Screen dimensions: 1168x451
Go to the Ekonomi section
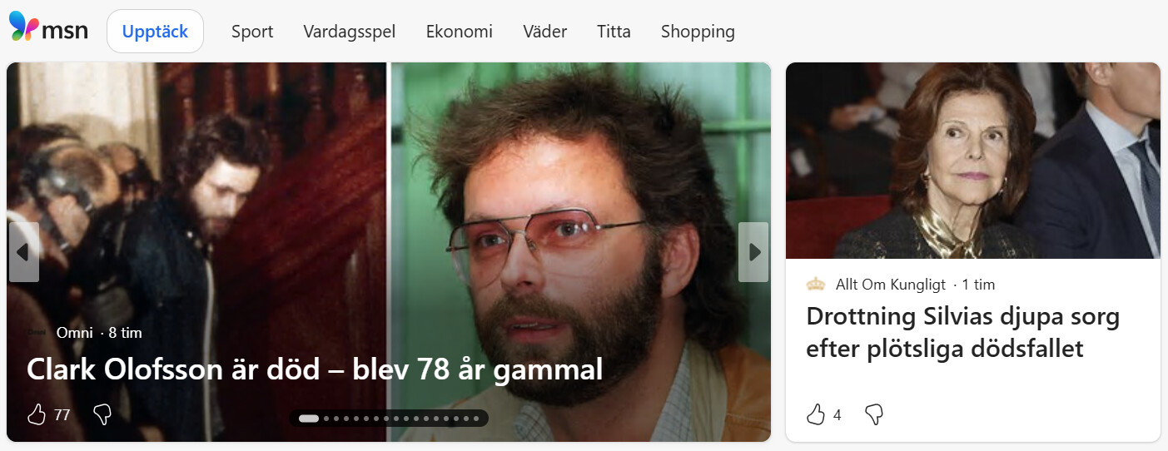tap(460, 32)
